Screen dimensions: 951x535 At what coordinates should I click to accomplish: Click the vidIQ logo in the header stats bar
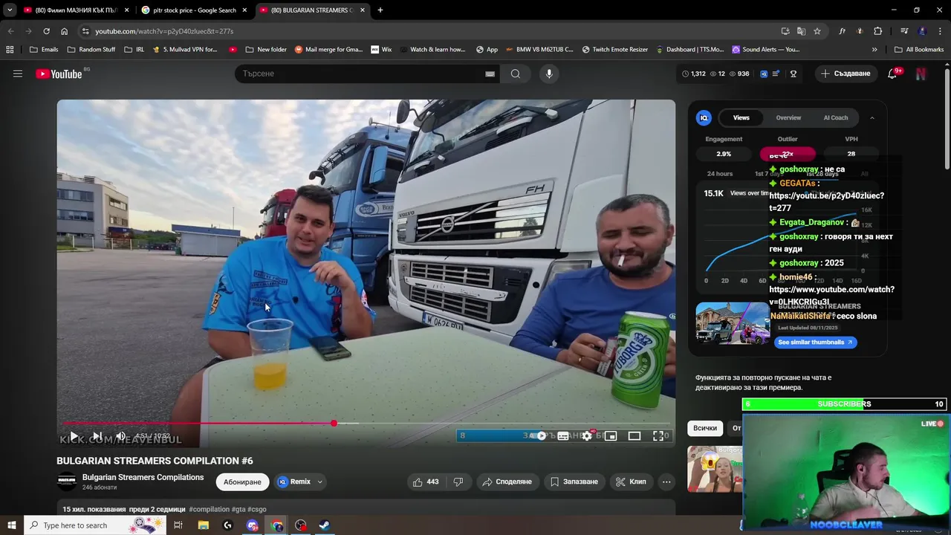(764, 74)
